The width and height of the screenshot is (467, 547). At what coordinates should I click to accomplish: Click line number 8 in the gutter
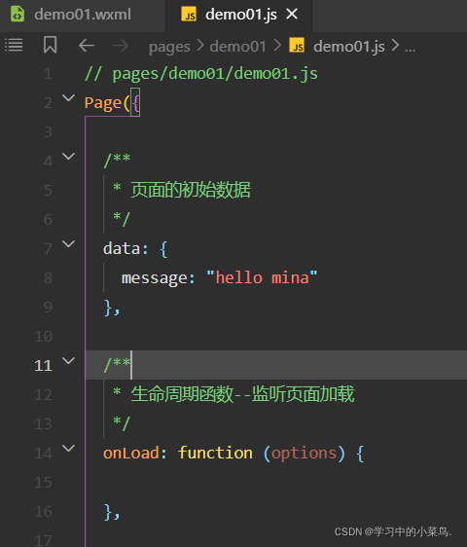tap(48, 278)
